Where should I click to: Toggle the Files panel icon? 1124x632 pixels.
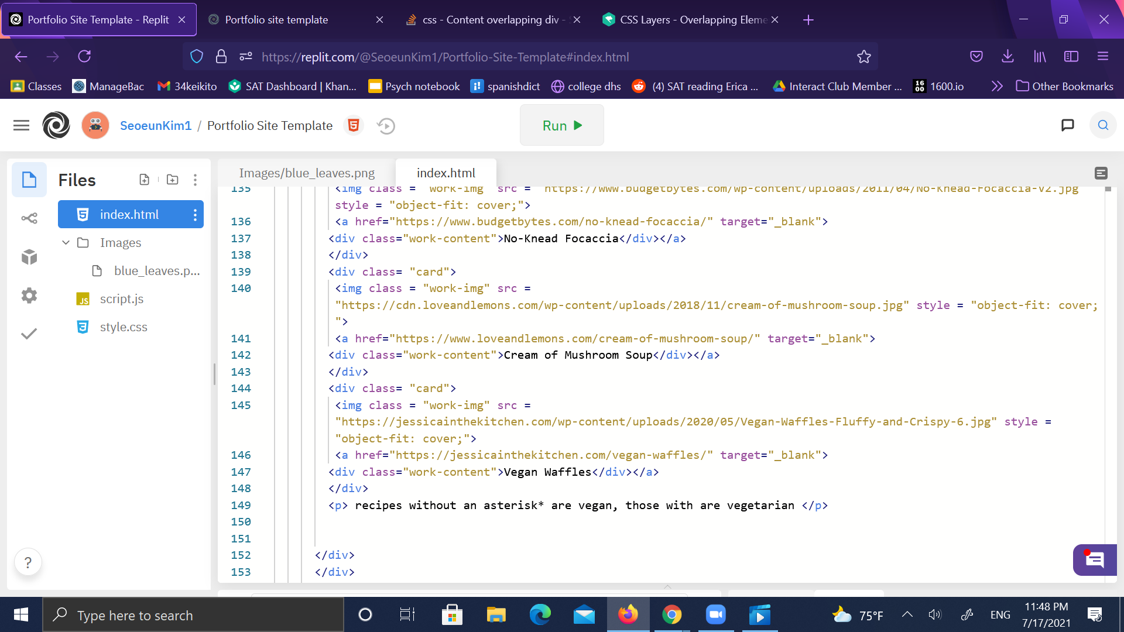click(29, 180)
